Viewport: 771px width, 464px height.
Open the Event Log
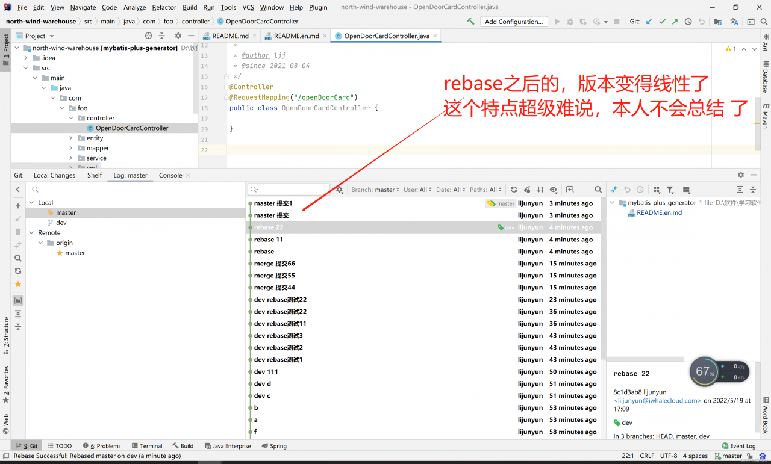738,446
